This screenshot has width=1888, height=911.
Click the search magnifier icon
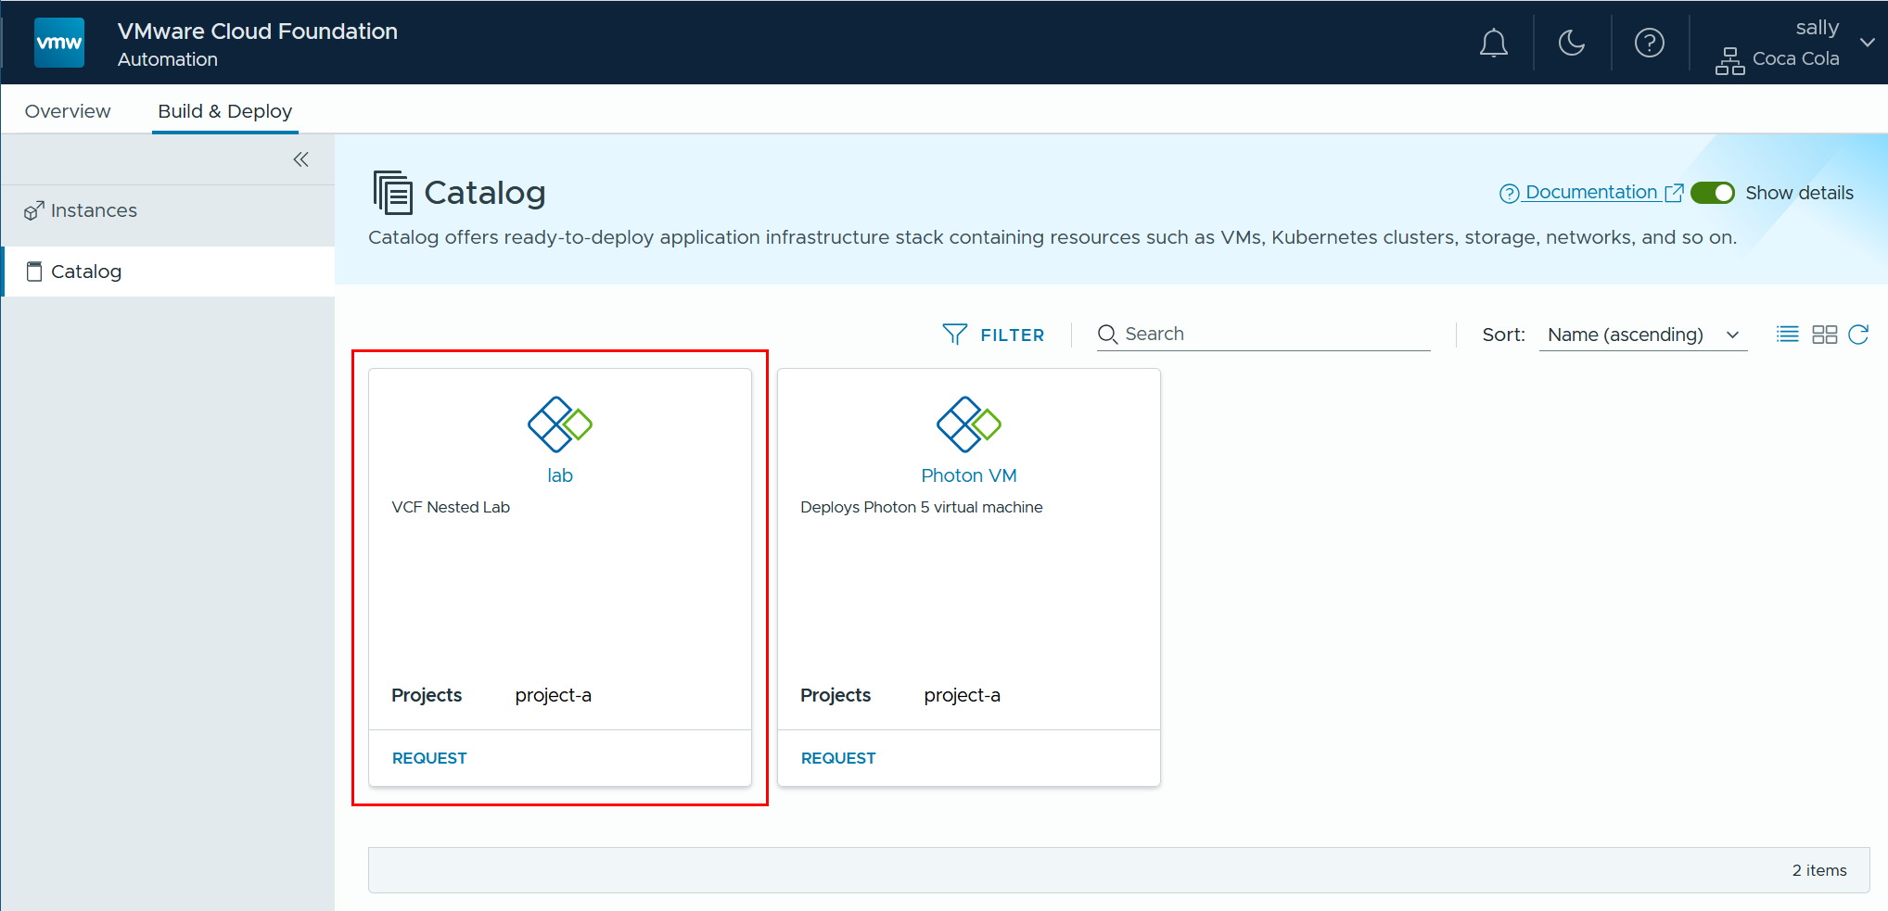1107,335
